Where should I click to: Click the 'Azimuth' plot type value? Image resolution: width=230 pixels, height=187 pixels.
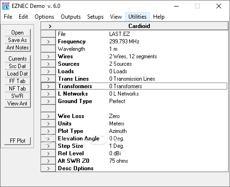(x=118, y=131)
